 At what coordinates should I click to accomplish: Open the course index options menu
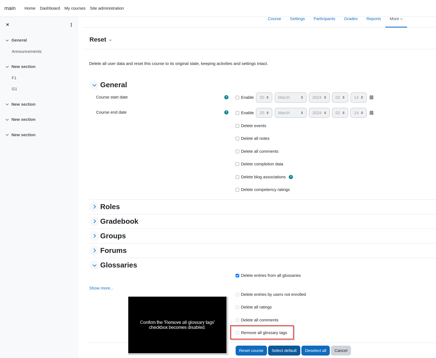(71, 25)
